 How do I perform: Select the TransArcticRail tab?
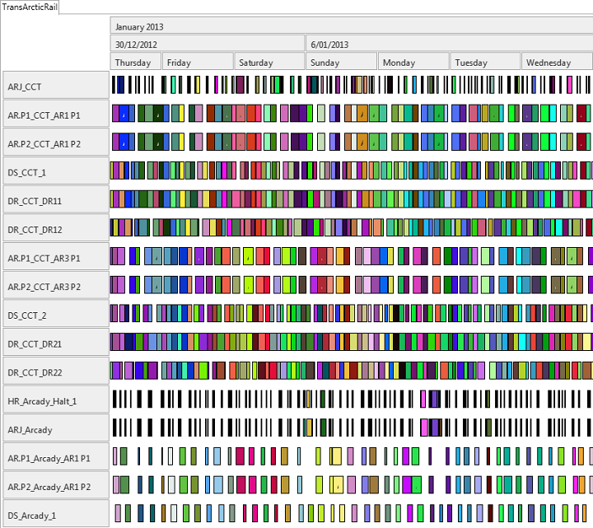(x=30, y=7)
